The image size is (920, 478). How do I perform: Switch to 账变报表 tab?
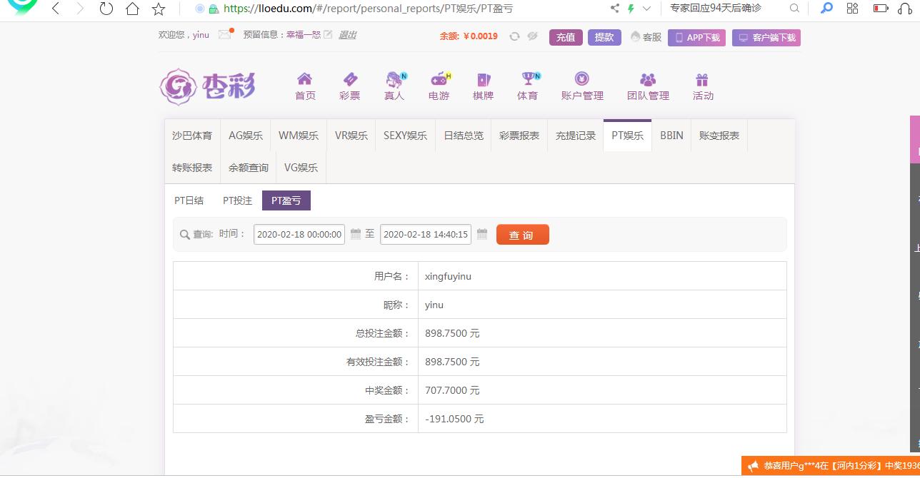[x=719, y=136]
